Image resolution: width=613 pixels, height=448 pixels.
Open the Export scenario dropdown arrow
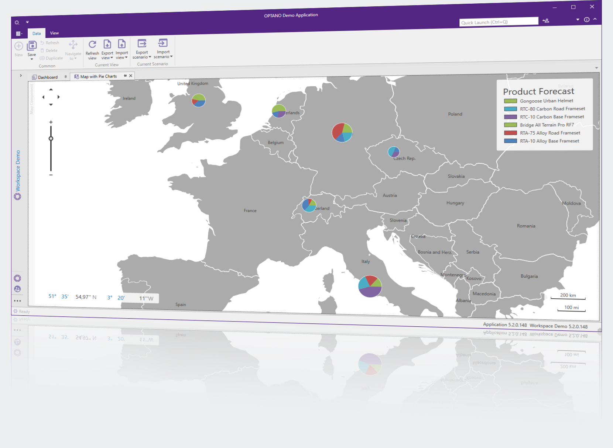[x=150, y=57]
